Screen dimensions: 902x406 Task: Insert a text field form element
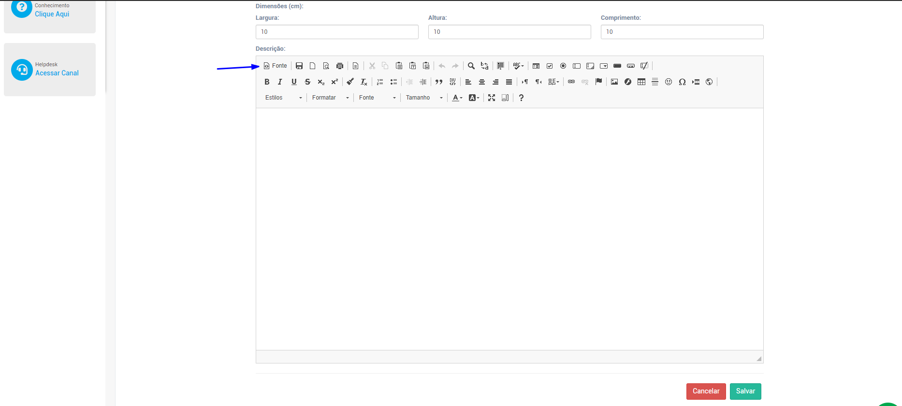pos(577,66)
